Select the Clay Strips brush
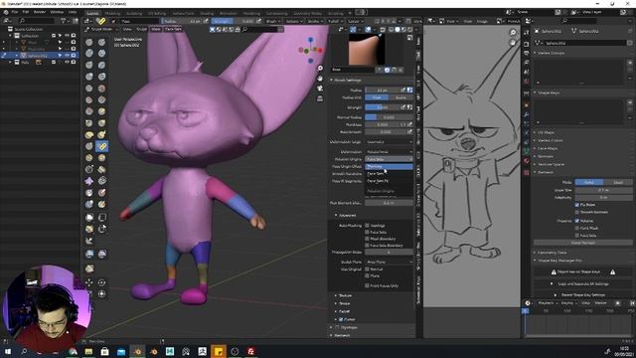Viewport: 636px width, 358px height. coord(101,53)
